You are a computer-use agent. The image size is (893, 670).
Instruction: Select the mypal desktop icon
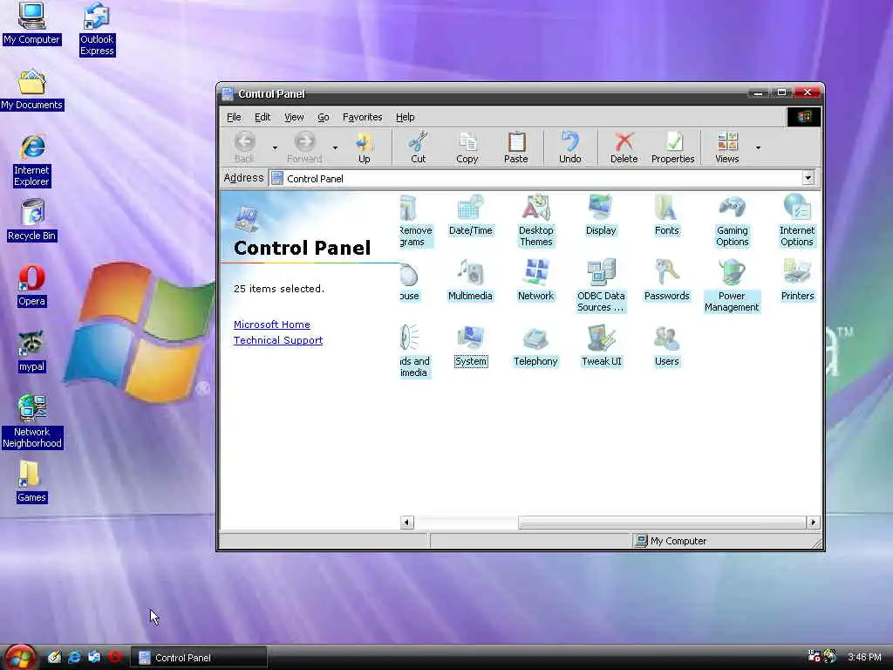click(31, 352)
